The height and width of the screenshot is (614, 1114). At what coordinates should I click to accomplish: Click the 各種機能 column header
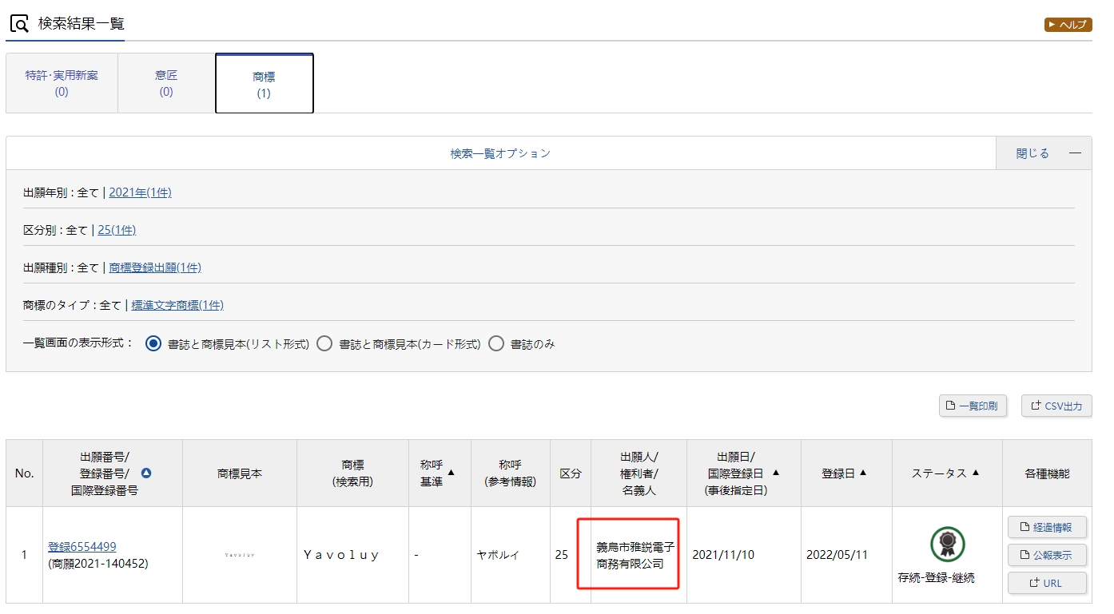click(x=1047, y=473)
